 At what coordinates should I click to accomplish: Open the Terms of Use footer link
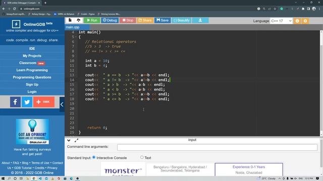[x=40, y=163]
